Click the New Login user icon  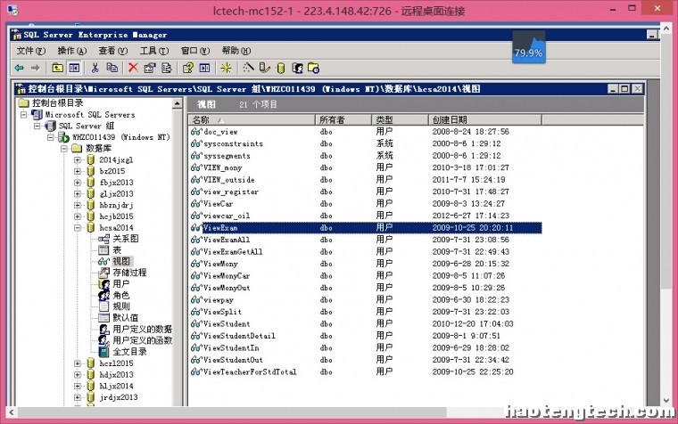[x=297, y=68]
